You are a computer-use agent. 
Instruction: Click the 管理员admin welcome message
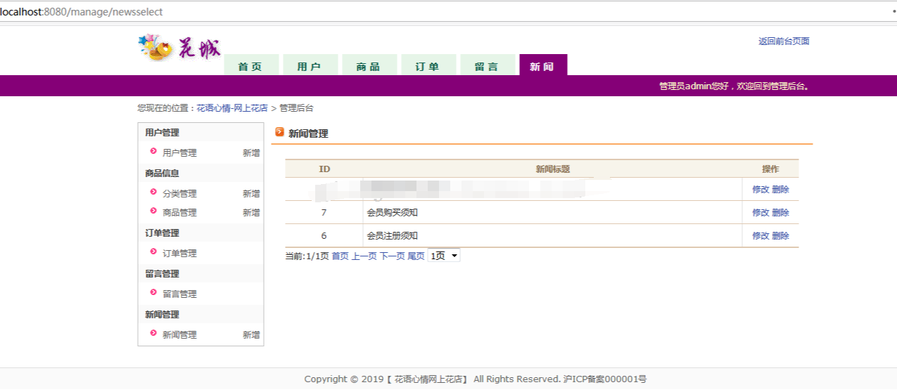pyautogui.click(x=734, y=86)
